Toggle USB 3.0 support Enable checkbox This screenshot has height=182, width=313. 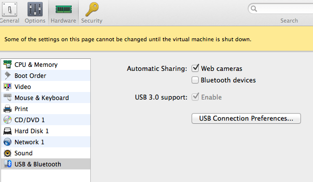pyautogui.click(x=195, y=97)
